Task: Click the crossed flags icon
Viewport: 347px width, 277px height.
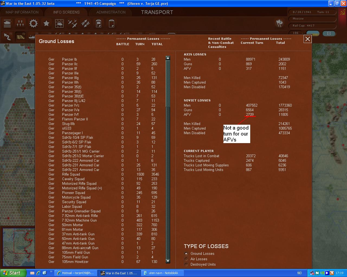Action: tap(279, 23)
